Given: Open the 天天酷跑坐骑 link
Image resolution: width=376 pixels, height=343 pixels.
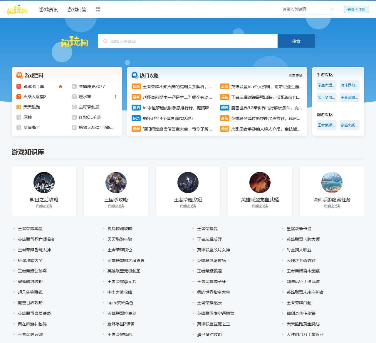Looking at the screenshot, I should (120, 239).
